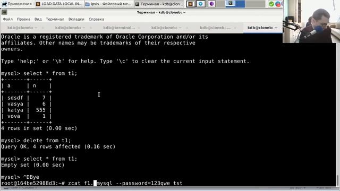
Task: Select the highlighted workspace in workspace switcher
Action: pos(235,4)
